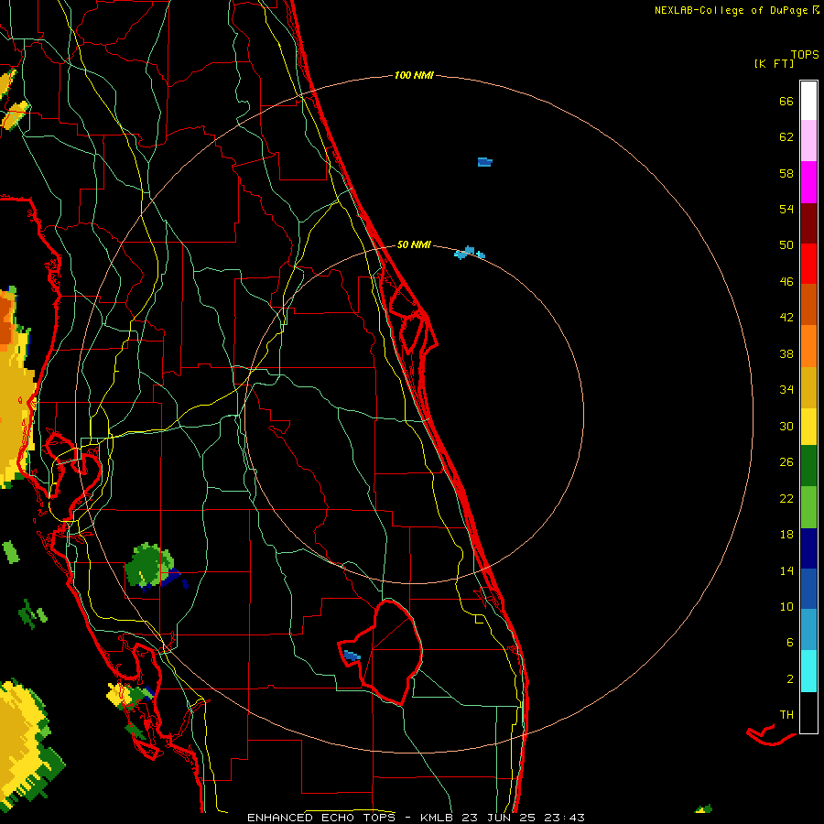
Task: Click the light green 22 kft swatch
Action: pos(808,507)
